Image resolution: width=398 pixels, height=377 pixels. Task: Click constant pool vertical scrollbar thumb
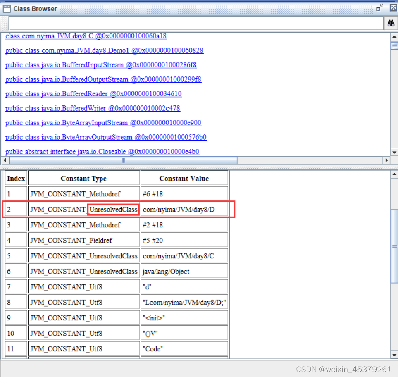[394, 246]
